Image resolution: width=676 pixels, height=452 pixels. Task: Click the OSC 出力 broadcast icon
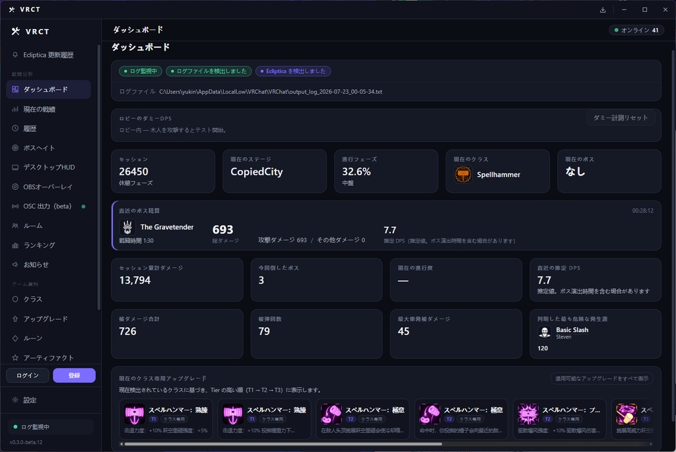[15, 206]
